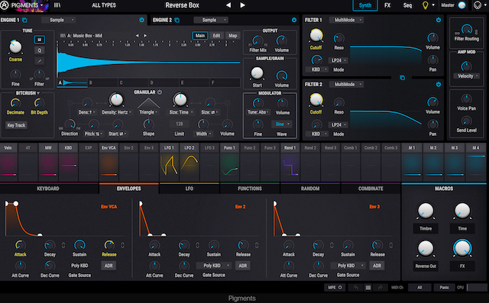This screenshot has height=303, width=489.
Task: Open the Sine modulator wave dropdown
Action: (x=282, y=124)
